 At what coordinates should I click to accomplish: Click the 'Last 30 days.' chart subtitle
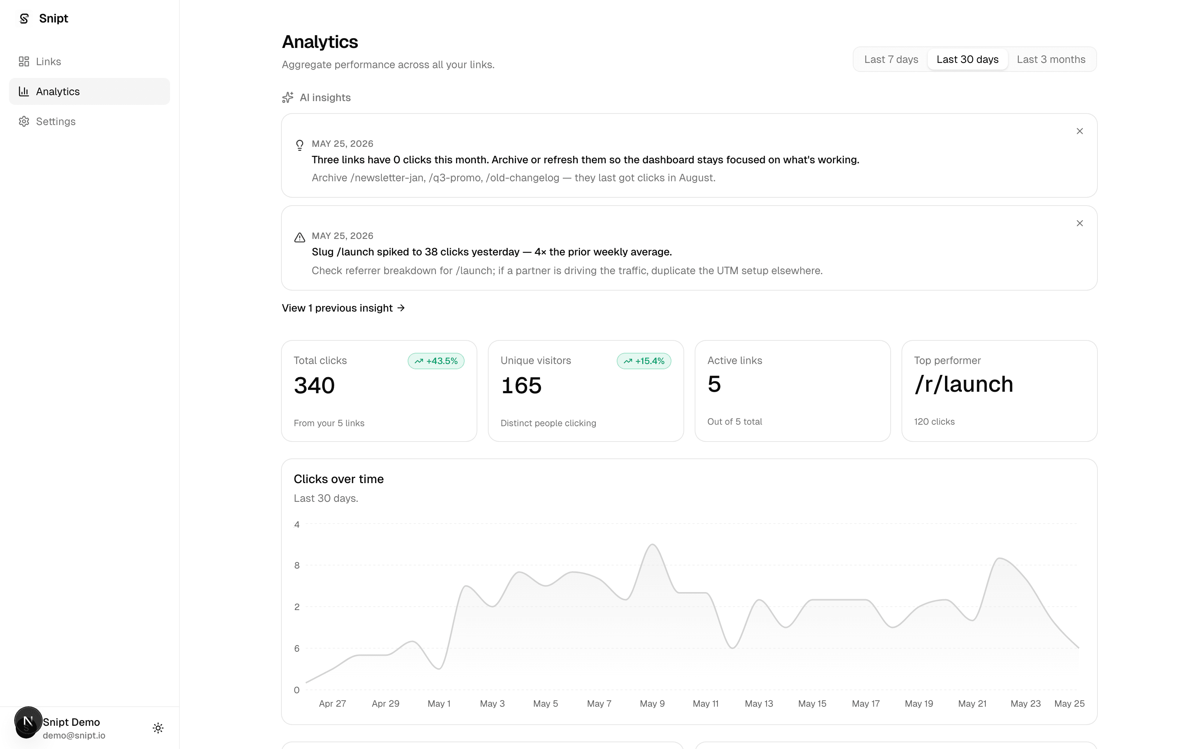tap(326, 498)
